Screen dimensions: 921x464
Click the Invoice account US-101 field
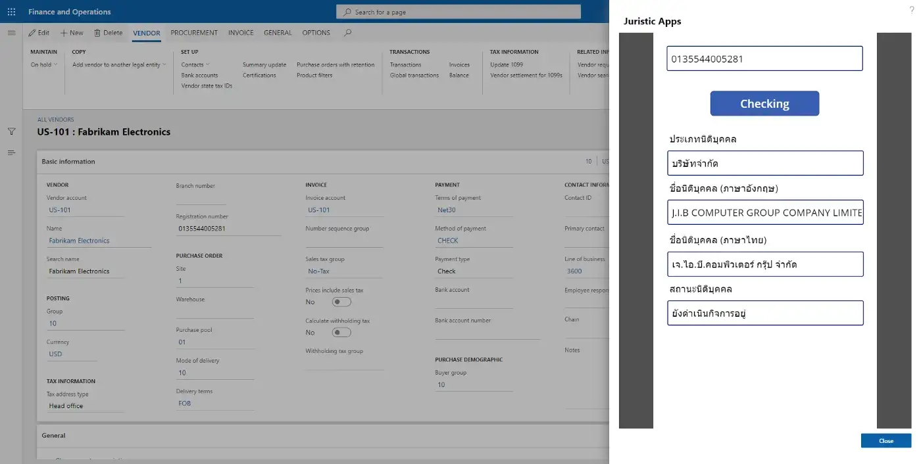tap(344, 210)
